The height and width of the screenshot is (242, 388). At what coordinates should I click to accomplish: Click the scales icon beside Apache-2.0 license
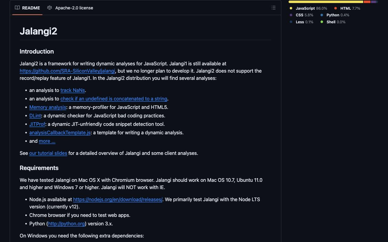pos(49,8)
